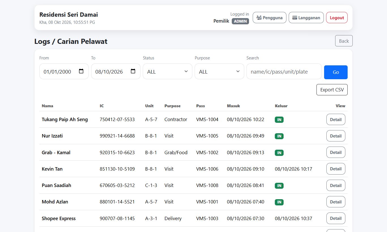View details for Mohd Azlan
Image resolution: width=387 pixels, height=232 pixels.
coord(336,202)
